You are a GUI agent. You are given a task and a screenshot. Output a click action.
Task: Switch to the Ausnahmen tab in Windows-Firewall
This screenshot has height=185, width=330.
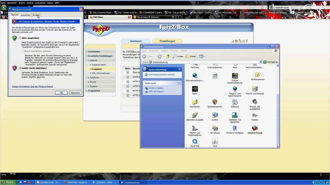(x=26, y=15)
